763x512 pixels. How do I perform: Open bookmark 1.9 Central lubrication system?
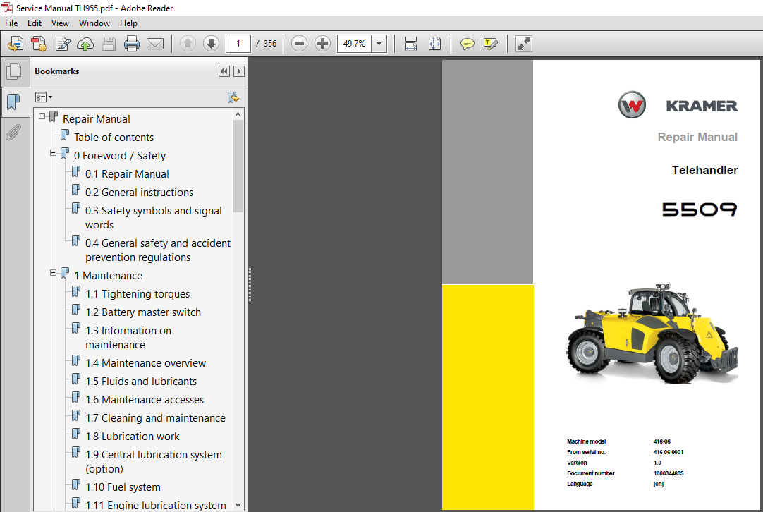(154, 462)
